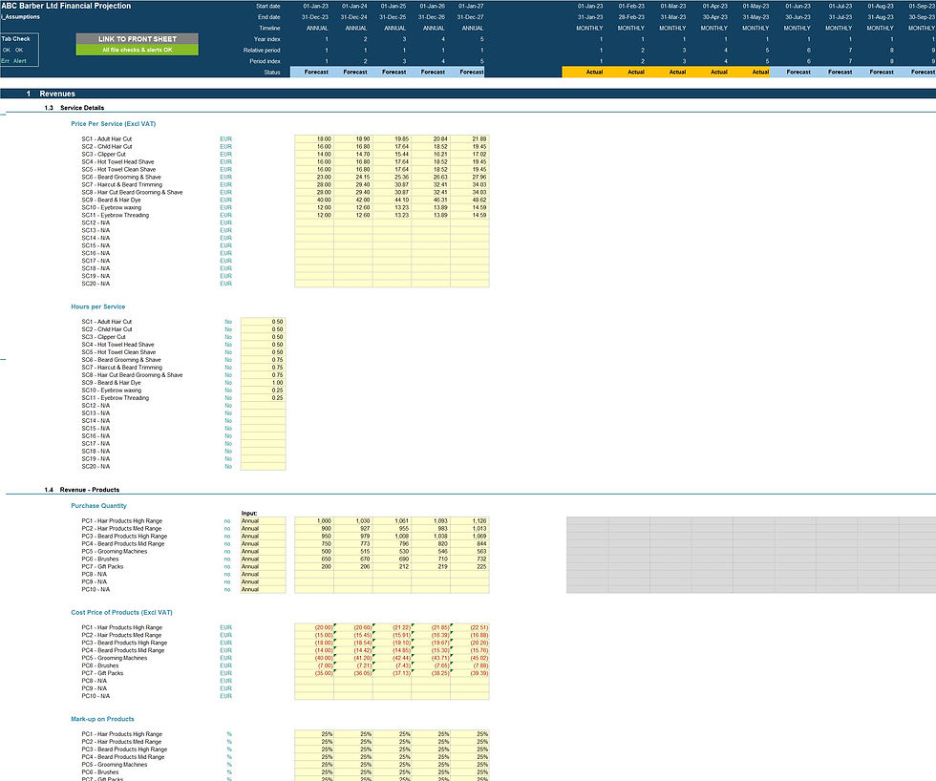Click the Price Per Service (Excl VAT) heading
This screenshot has width=936, height=781.
coord(114,124)
